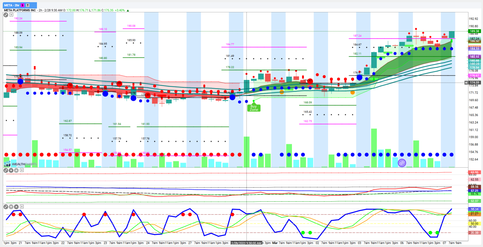
Task: Click the 178.22 green level label
Action: pyautogui.click(x=230, y=67)
